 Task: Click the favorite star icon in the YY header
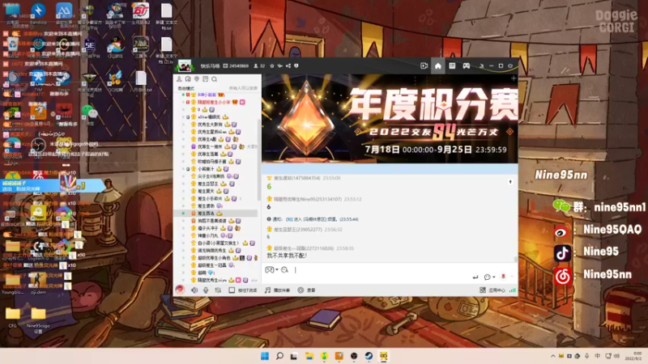[x=272, y=66]
